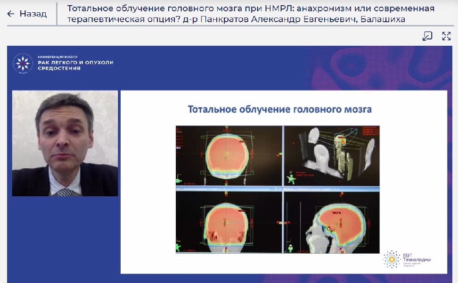Click the slide heading Тотальное облучение головного мозга
The width and height of the screenshot is (458, 283).
point(279,109)
